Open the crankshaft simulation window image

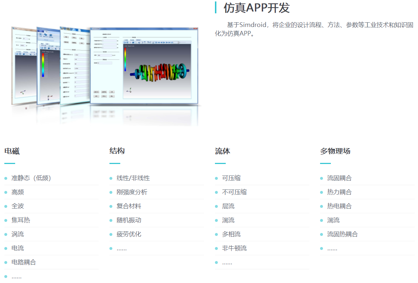point(144,65)
